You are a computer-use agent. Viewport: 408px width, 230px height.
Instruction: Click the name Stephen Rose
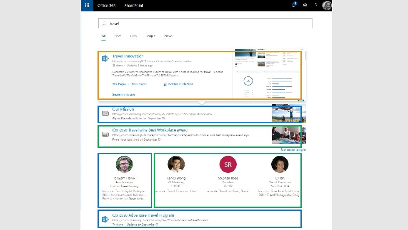tap(228, 178)
